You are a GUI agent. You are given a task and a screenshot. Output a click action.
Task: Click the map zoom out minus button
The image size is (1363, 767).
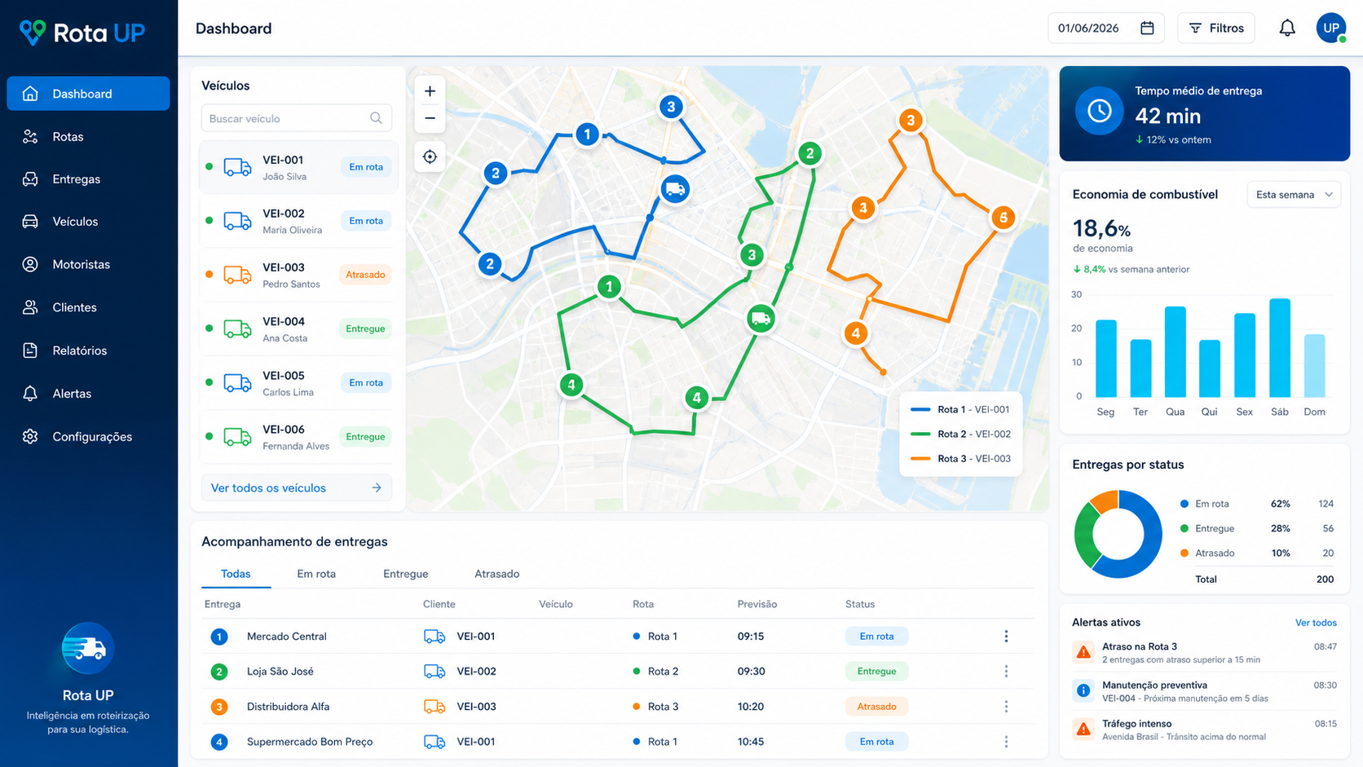pos(430,118)
